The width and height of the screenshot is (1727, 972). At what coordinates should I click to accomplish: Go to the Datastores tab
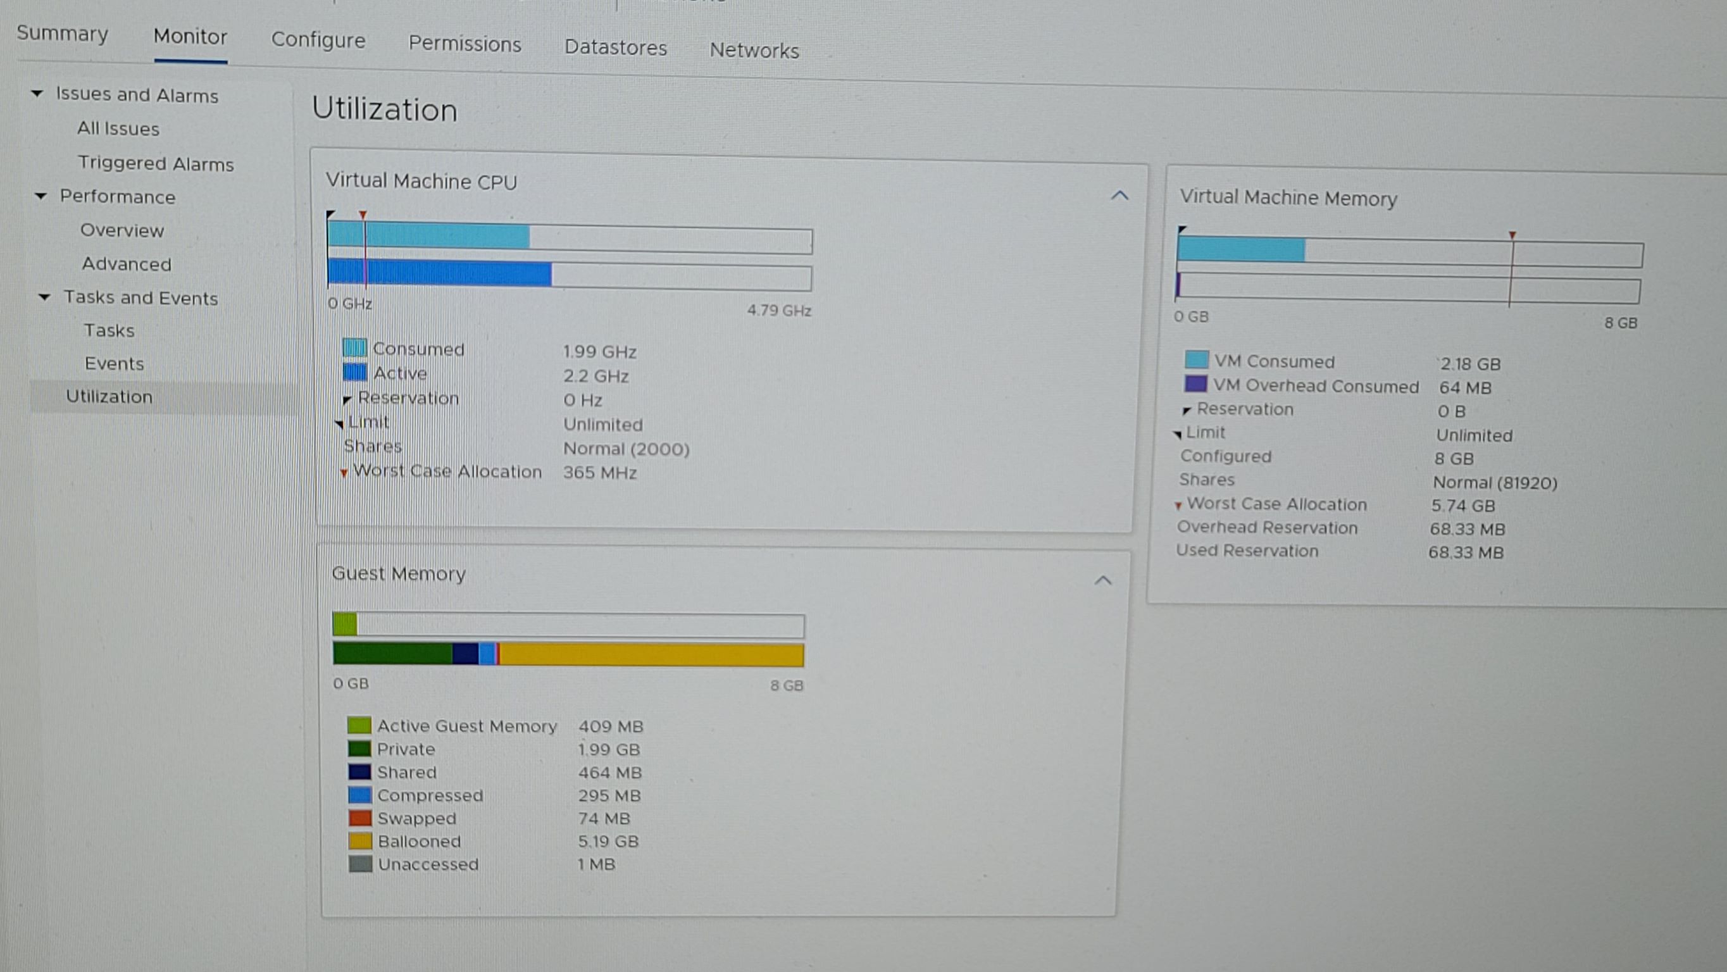616,47
